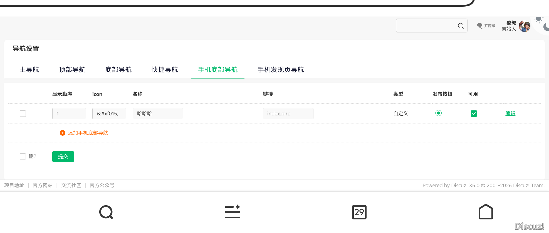
Task: Open the 官方网站 footer link
Action: click(43, 185)
